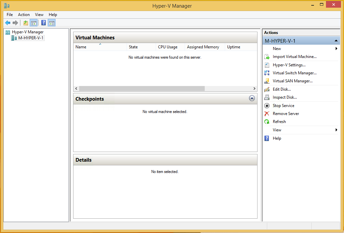Click the Hyper-V Settings icon
Screen dimensions: 344x233
pyautogui.click(x=267, y=65)
